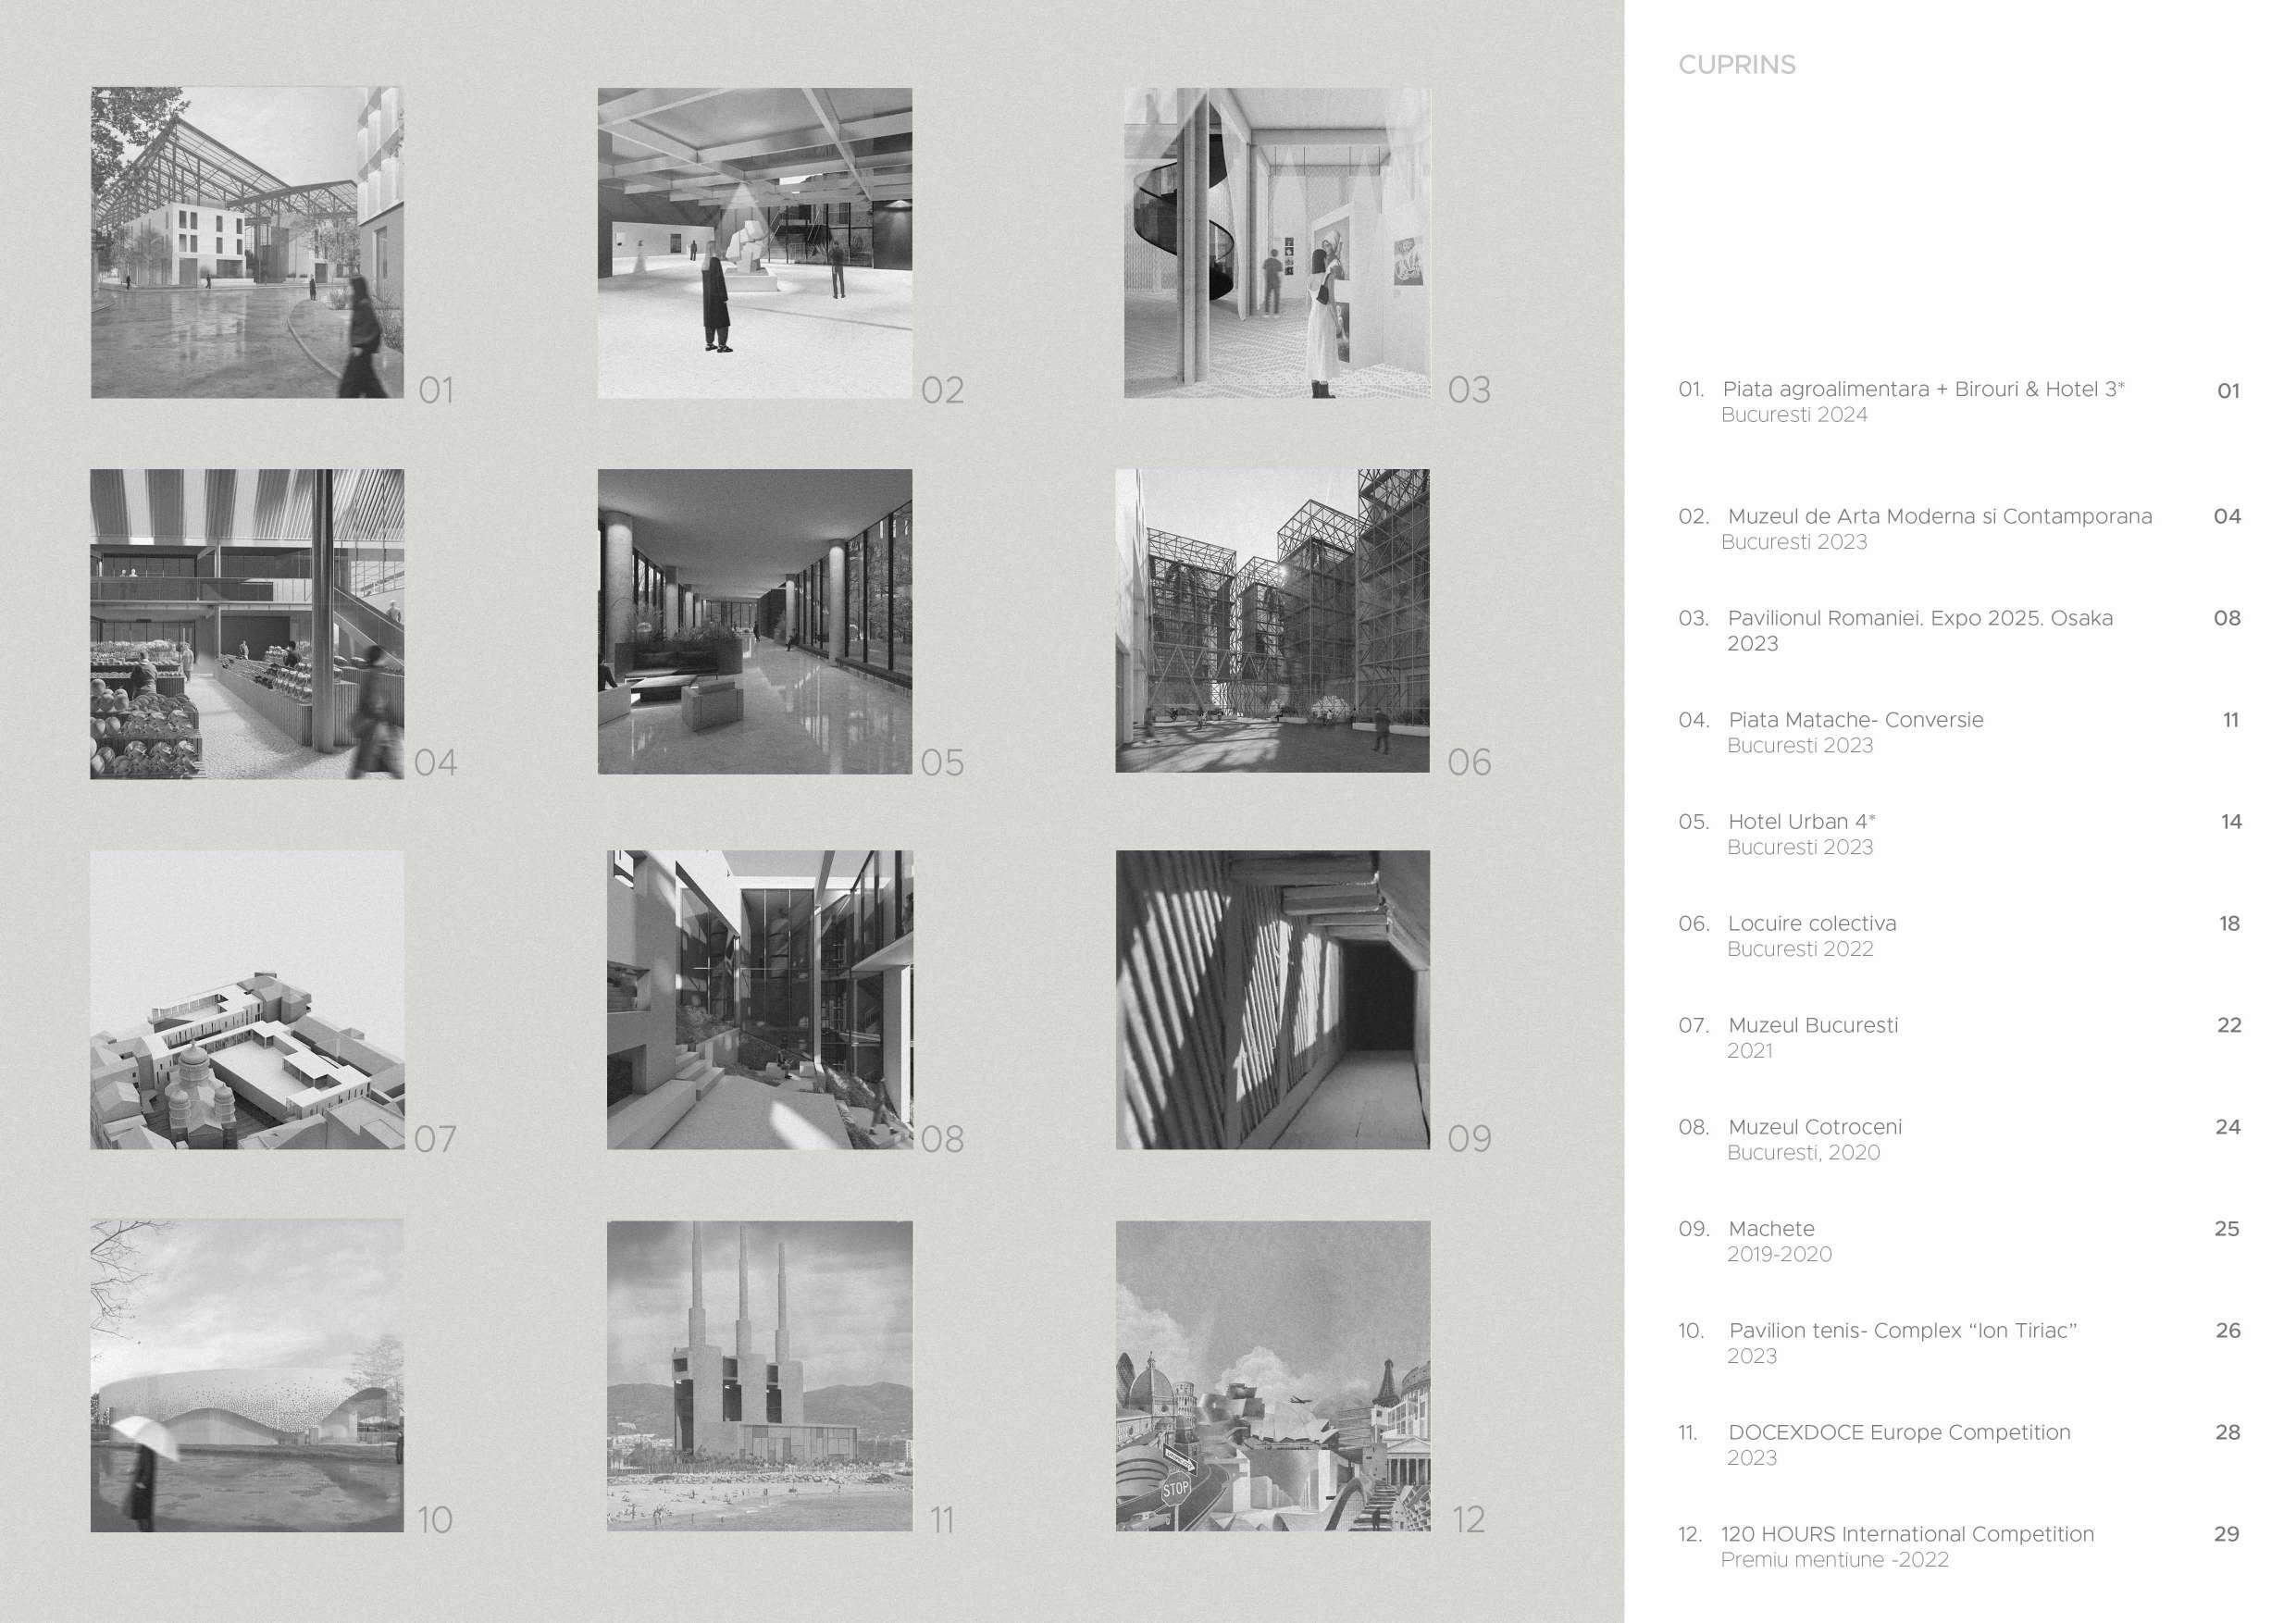Select thumbnail 12 city collage image
Screen dimensions: 2296x1623
coord(1272,1376)
